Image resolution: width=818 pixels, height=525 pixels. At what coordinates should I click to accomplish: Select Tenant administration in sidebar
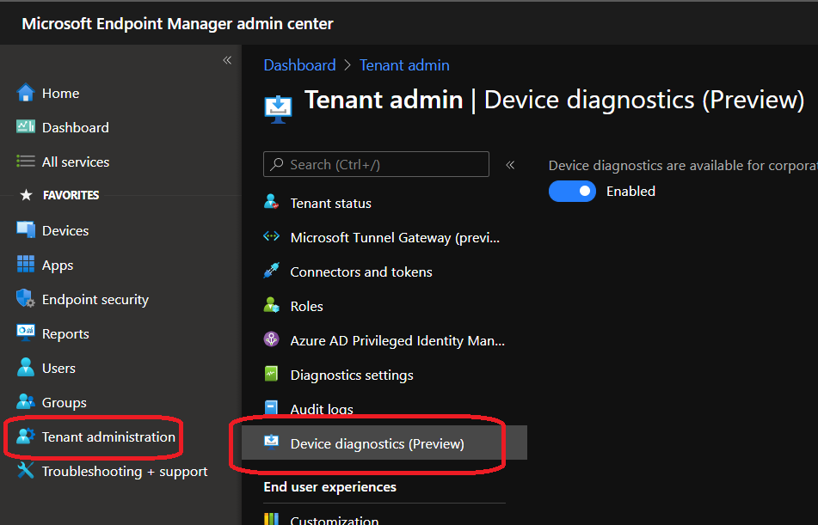[108, 436]
